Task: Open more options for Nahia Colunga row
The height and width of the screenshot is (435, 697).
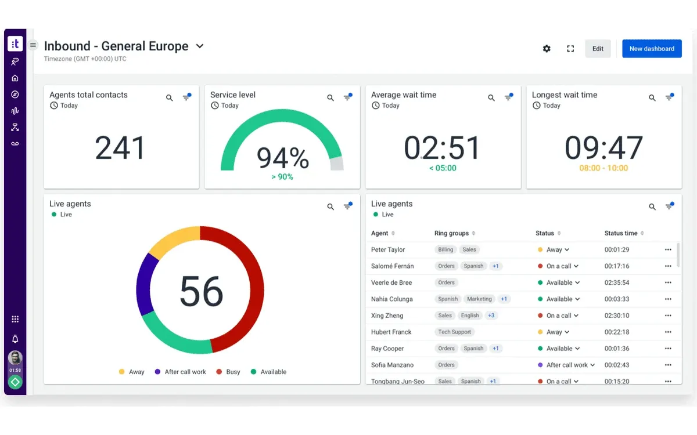Action: [668, 299]
